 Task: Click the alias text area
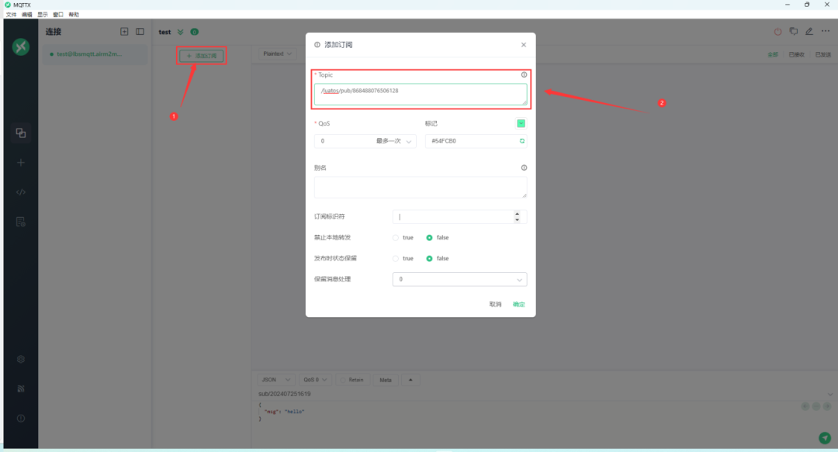tap(421, 188)
